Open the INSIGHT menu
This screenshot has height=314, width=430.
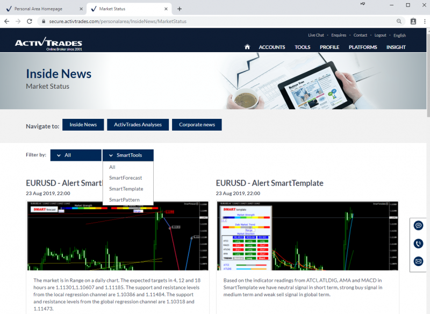coord(396,47)
